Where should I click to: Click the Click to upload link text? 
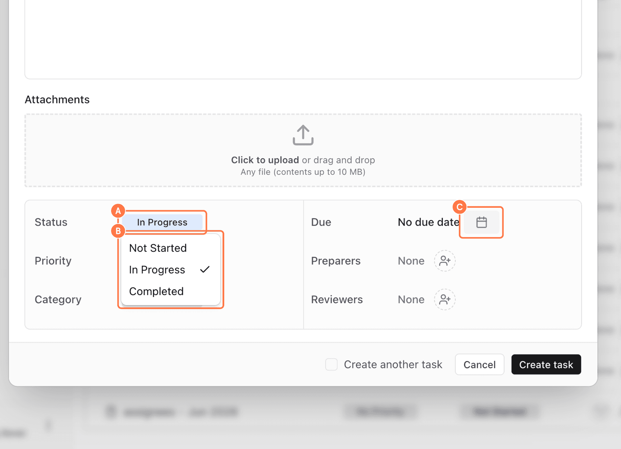pos(265,160)
